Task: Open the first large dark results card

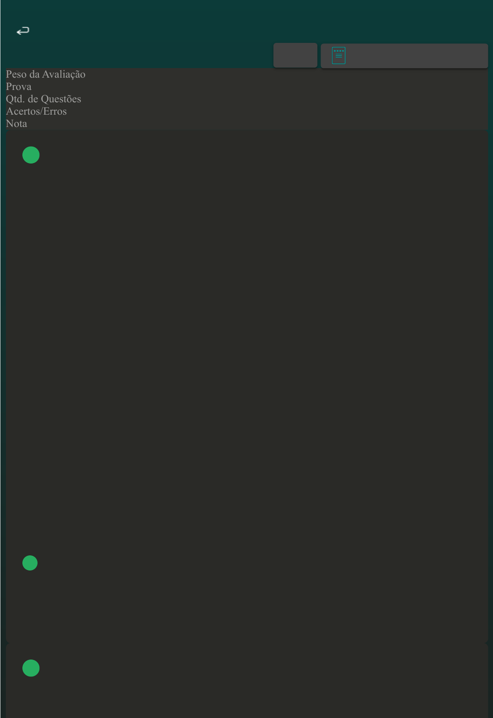Action: pos(247,386)
